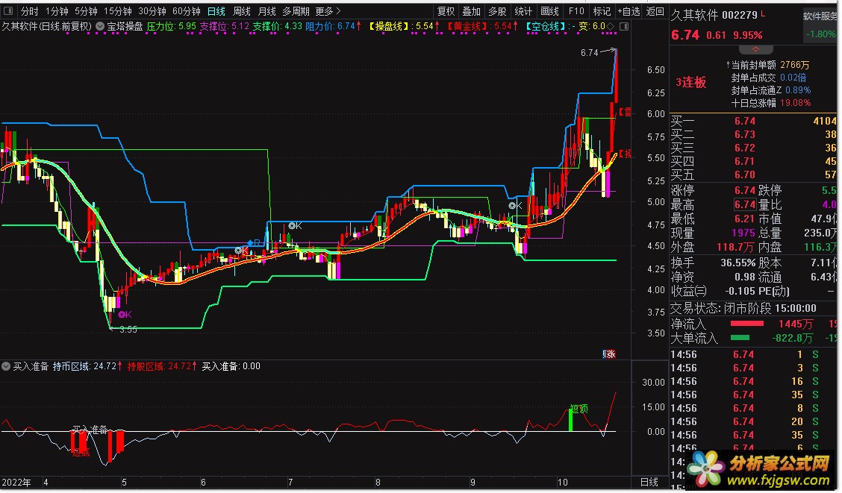
Task: Select the 15分钟 period tab
Action: (118, 11)
